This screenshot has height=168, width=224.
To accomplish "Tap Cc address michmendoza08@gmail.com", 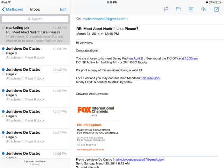I will [x=104, y=19].
